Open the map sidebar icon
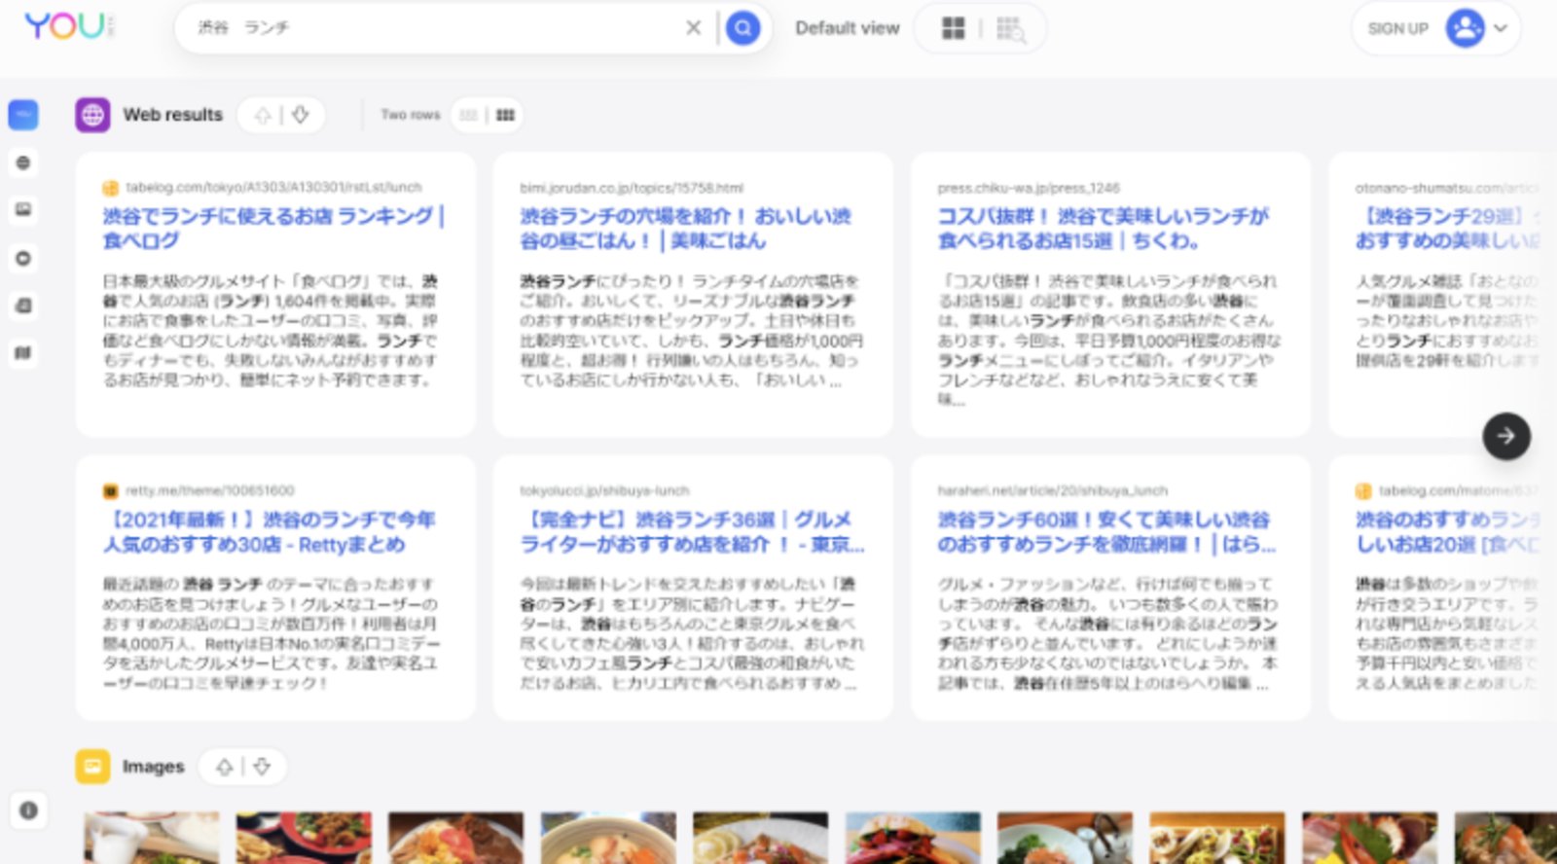1557x864 pixels. point(23,352)
